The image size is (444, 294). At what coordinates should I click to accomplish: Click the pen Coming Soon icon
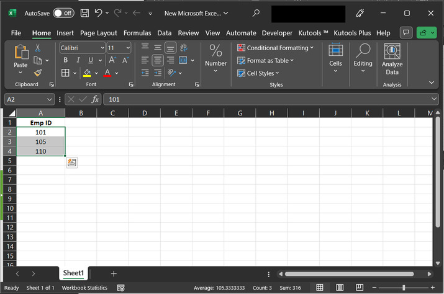pos(360,13)
